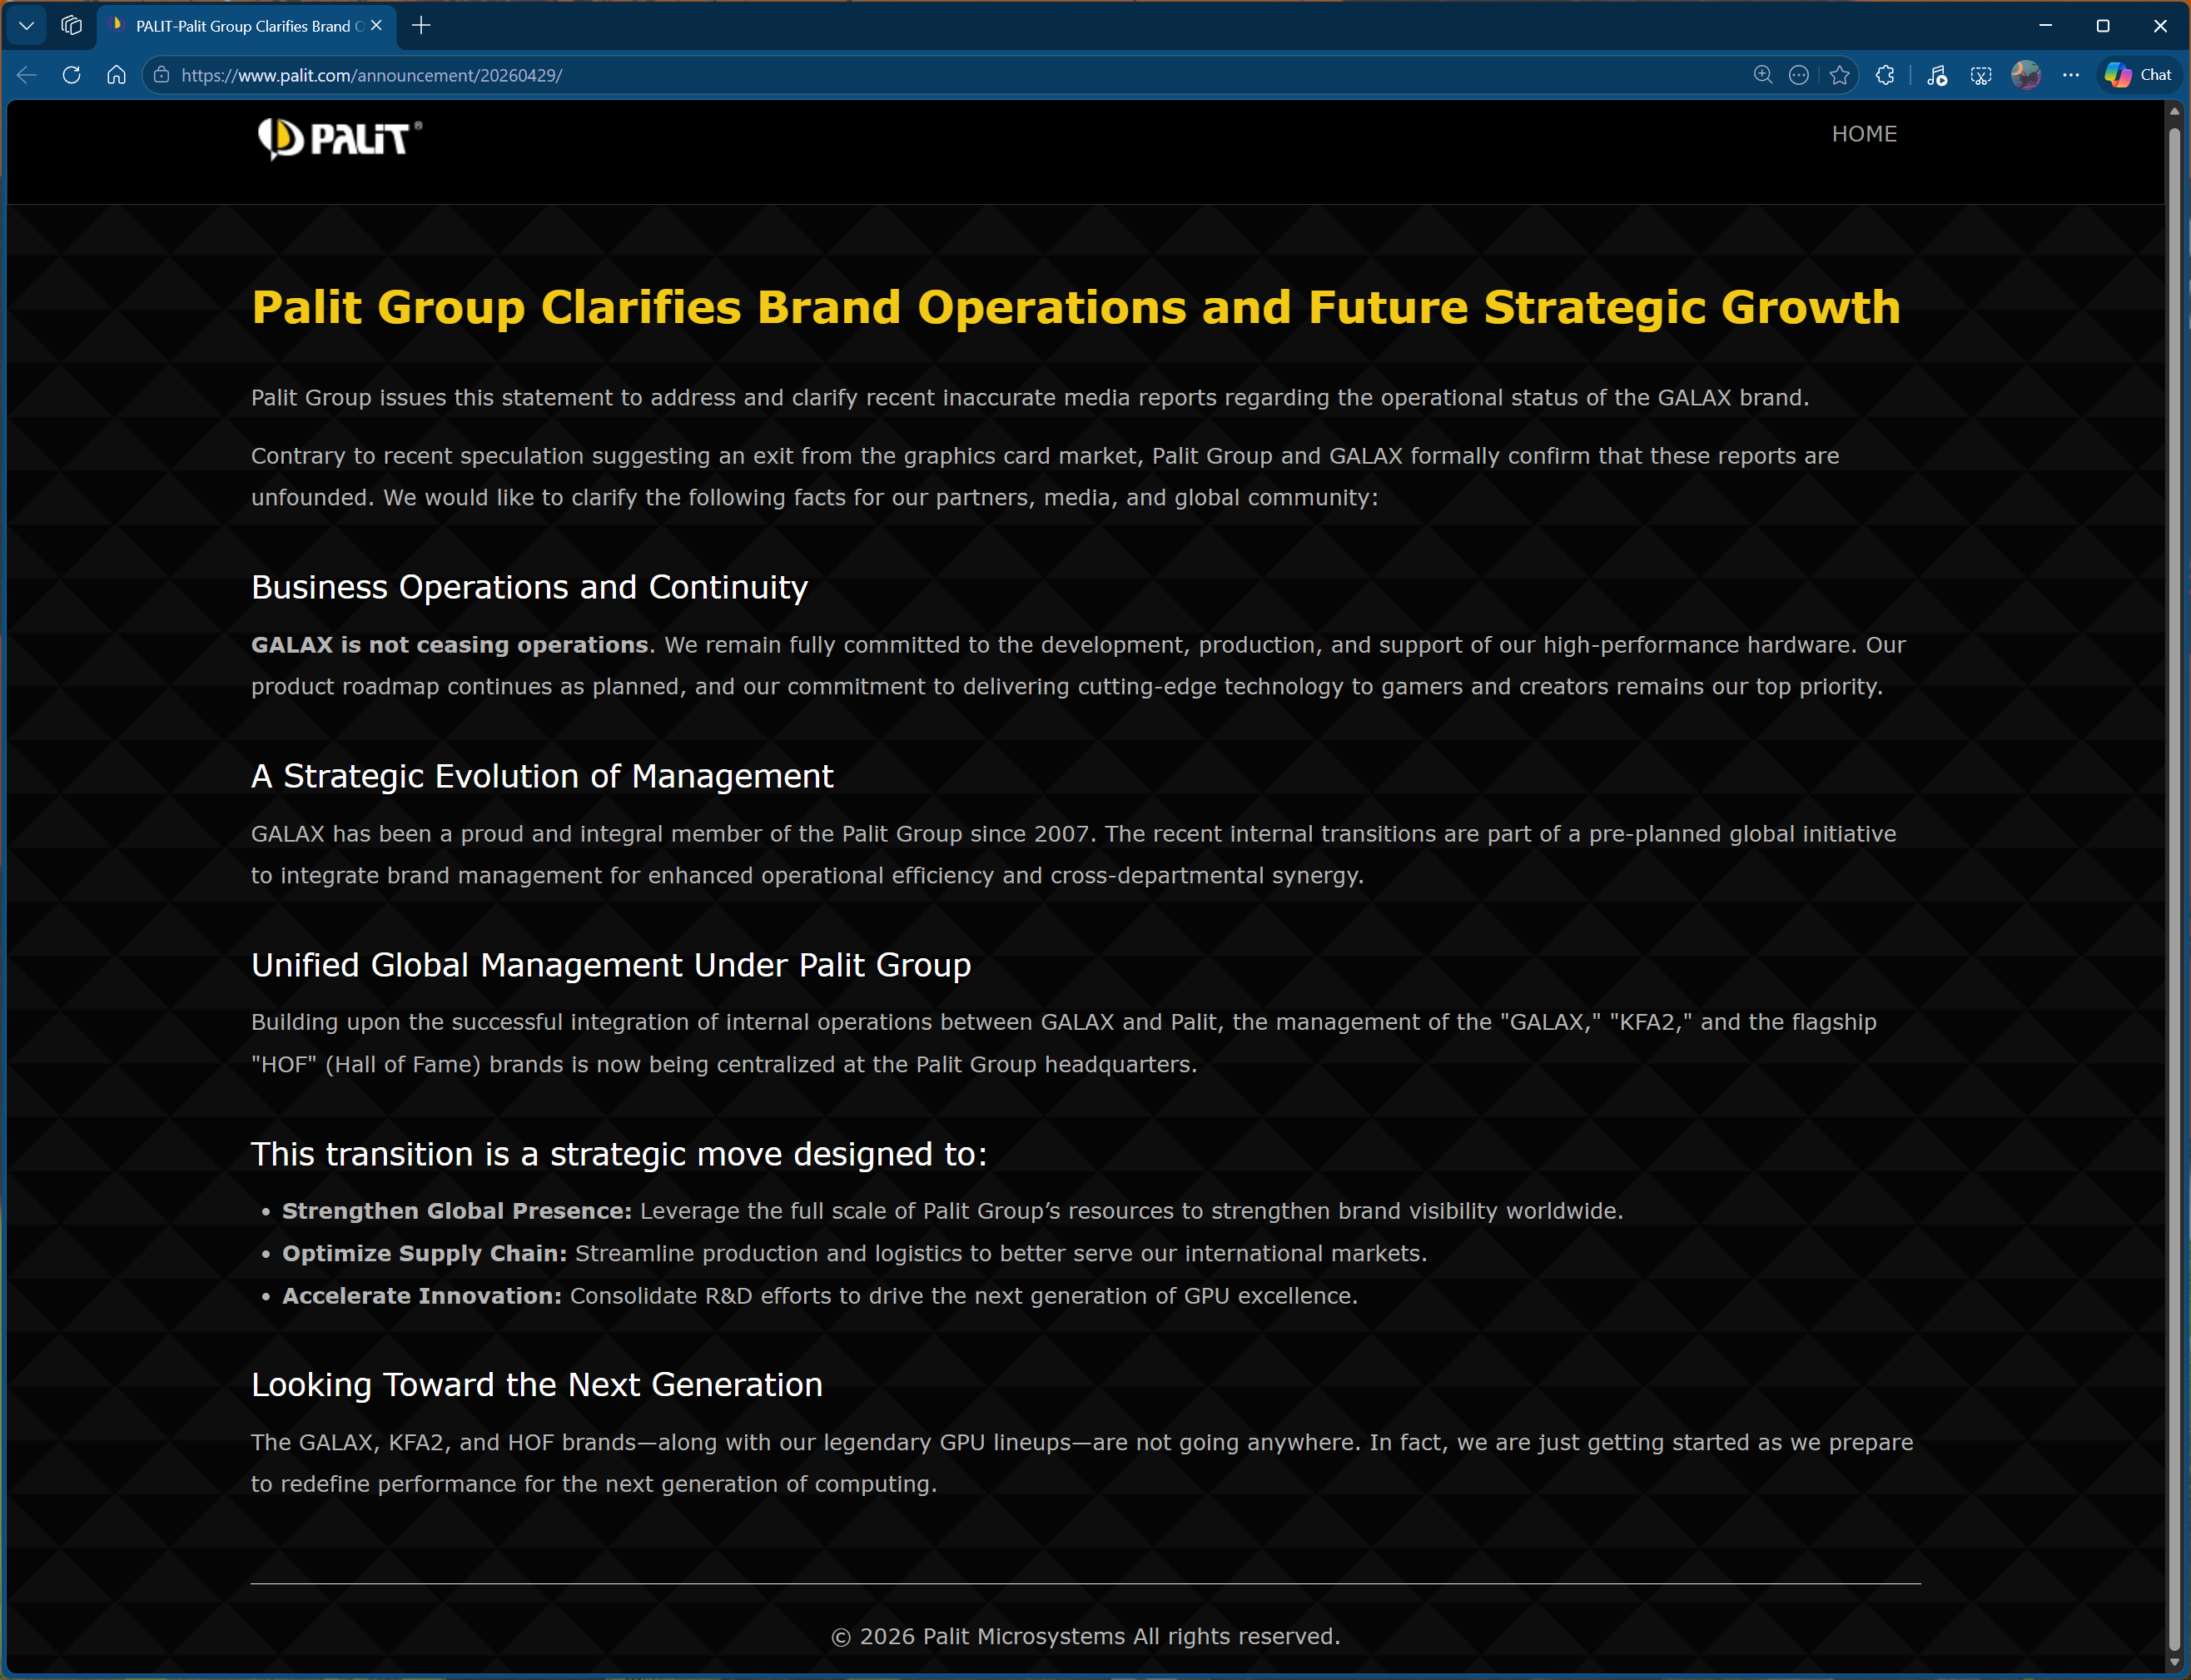Toggle the tab actions workspace icon
Viewport: 2191px width, 1680px height.
70,26
